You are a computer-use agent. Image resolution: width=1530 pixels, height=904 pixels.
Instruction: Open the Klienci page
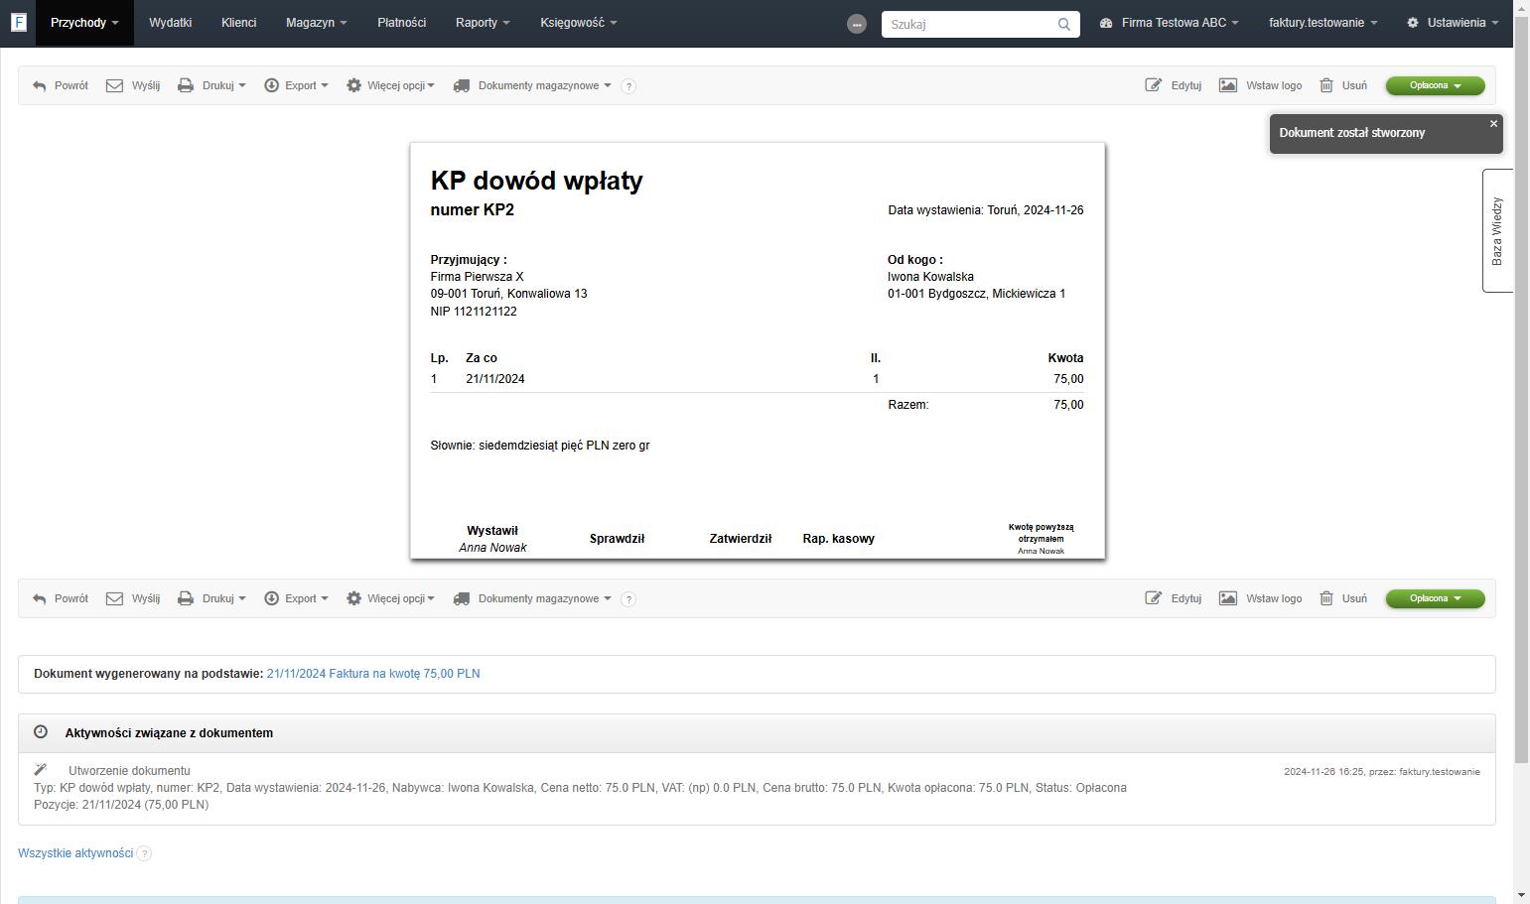(239, 23)
